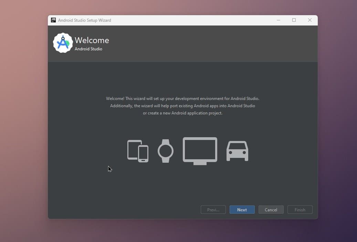Screen dimensions: 357x242
Task: Close the Android Studio Setup Wizard window
Action: click(309, 20)
